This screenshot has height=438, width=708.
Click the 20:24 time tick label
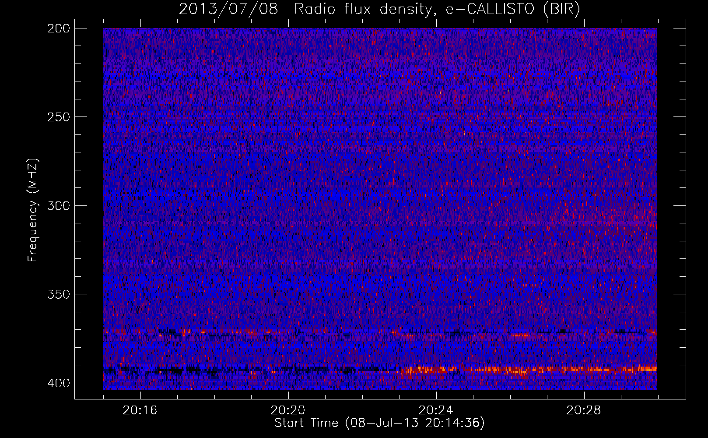coord(435,410)
